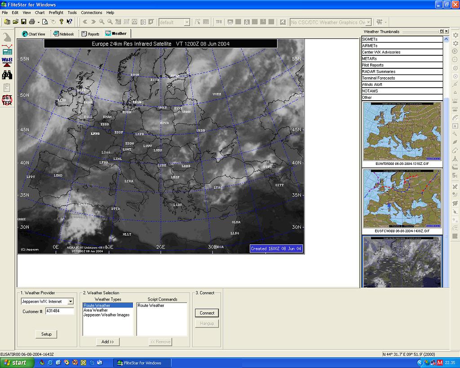Save using the floppy disk icon
Screen dimensions: 460x368
pos(24,22)
